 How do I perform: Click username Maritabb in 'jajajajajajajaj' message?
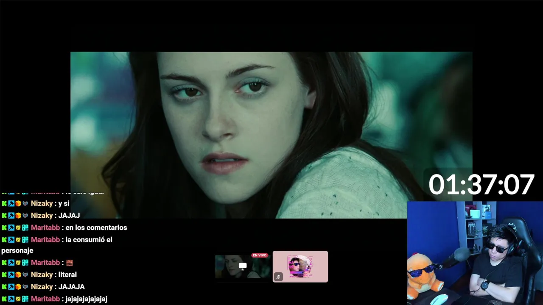pos(45,299)
